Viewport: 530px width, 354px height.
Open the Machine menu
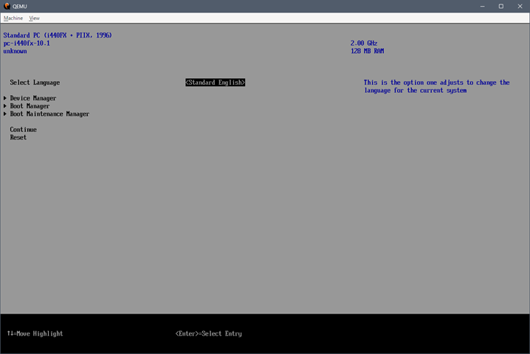13,18
